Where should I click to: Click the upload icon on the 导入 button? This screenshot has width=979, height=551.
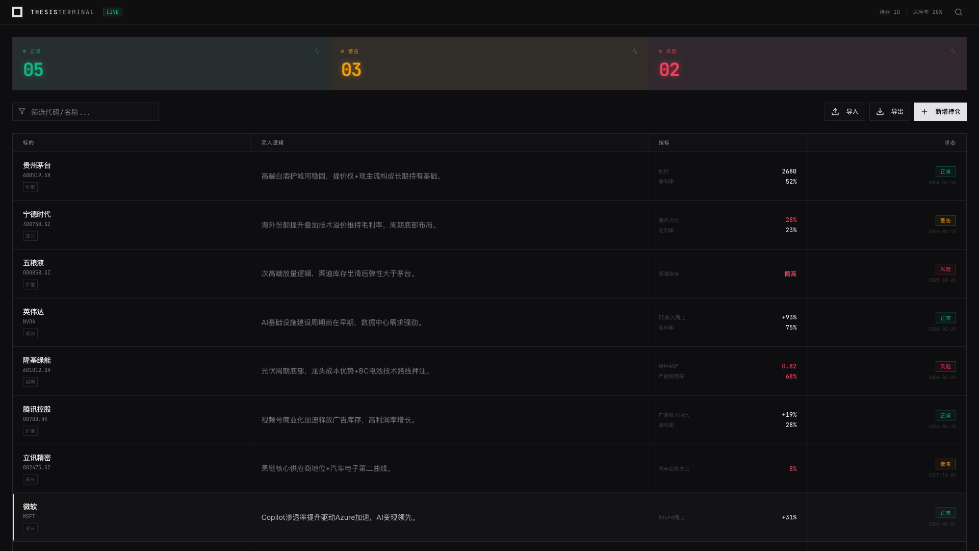(x=835, y=111)
